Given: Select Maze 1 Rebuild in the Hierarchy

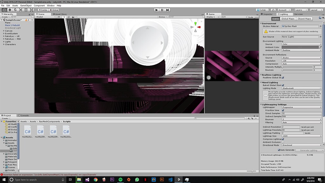Looking at the screenshot, I should coord(13,25).
